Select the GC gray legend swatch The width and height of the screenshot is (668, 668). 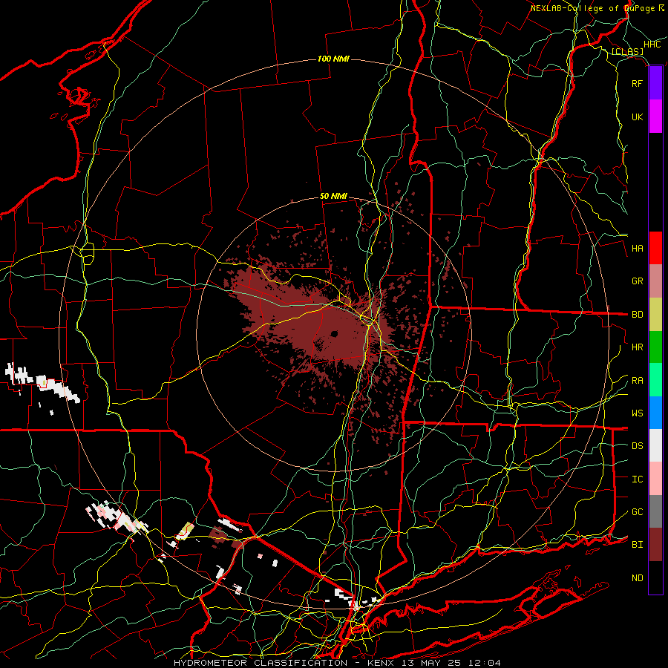[655, 511]
